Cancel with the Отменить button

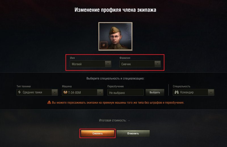click(x=133, y=133)
